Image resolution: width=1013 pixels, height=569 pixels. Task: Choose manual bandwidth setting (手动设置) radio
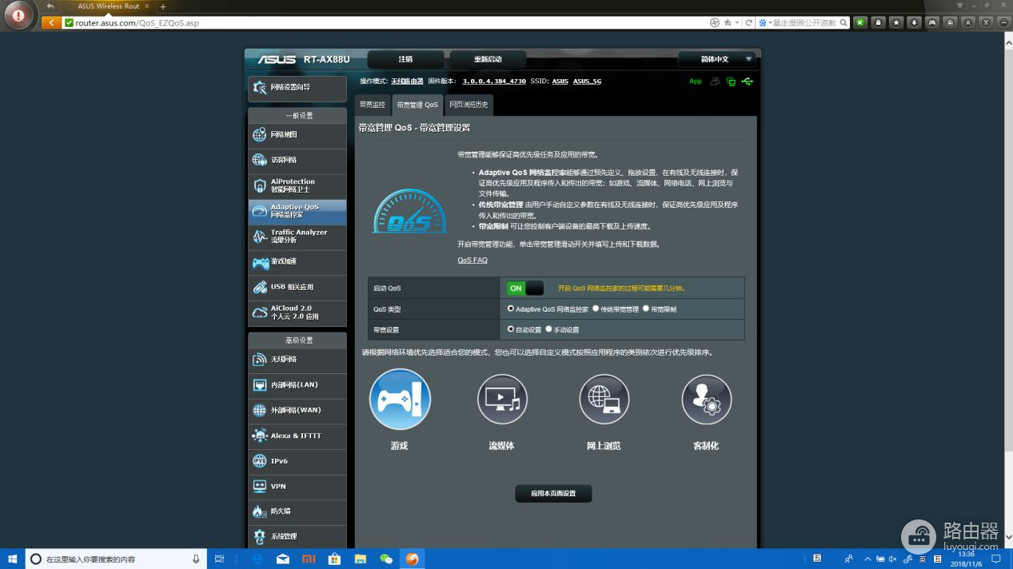point(548,329)
